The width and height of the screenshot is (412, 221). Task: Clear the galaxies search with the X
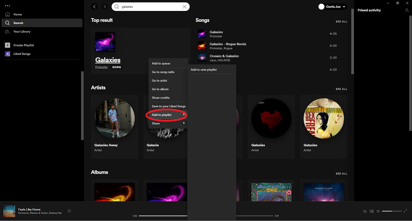tap(184, 7)
